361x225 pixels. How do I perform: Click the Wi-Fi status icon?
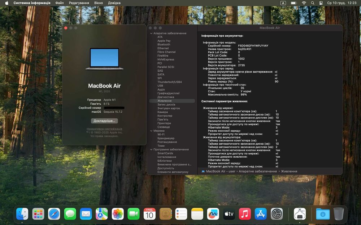tap(304, 3)
